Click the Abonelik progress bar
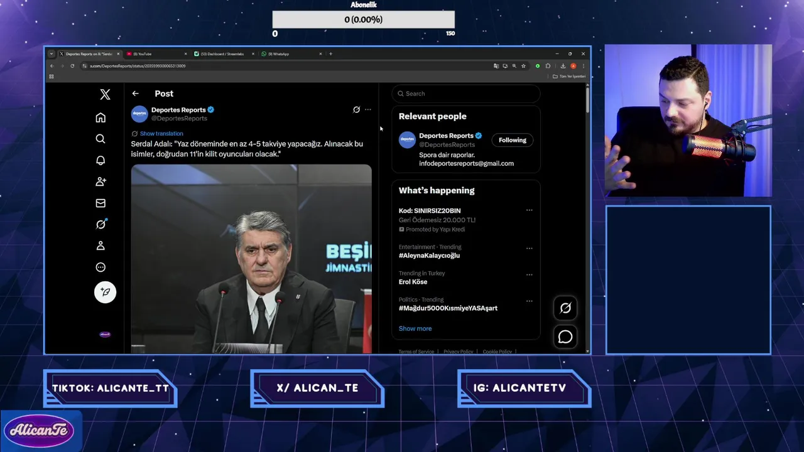Screen dimensions: 804x452 [363, 19]
